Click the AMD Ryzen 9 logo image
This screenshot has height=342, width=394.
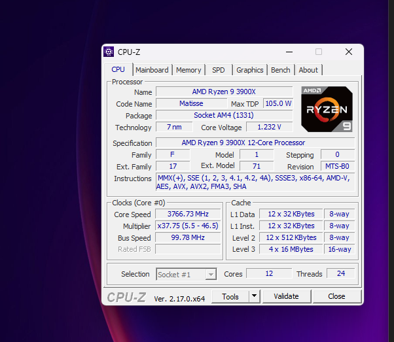point(327,109)
